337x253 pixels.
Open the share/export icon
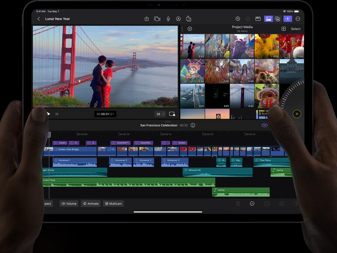coord(189,19)
